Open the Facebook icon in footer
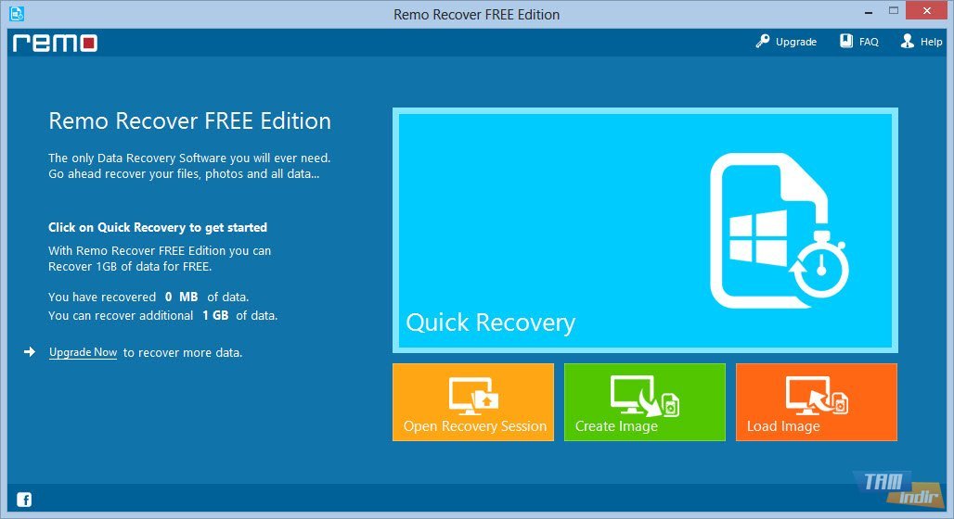954x519 pixels. [x=24, y=500]
